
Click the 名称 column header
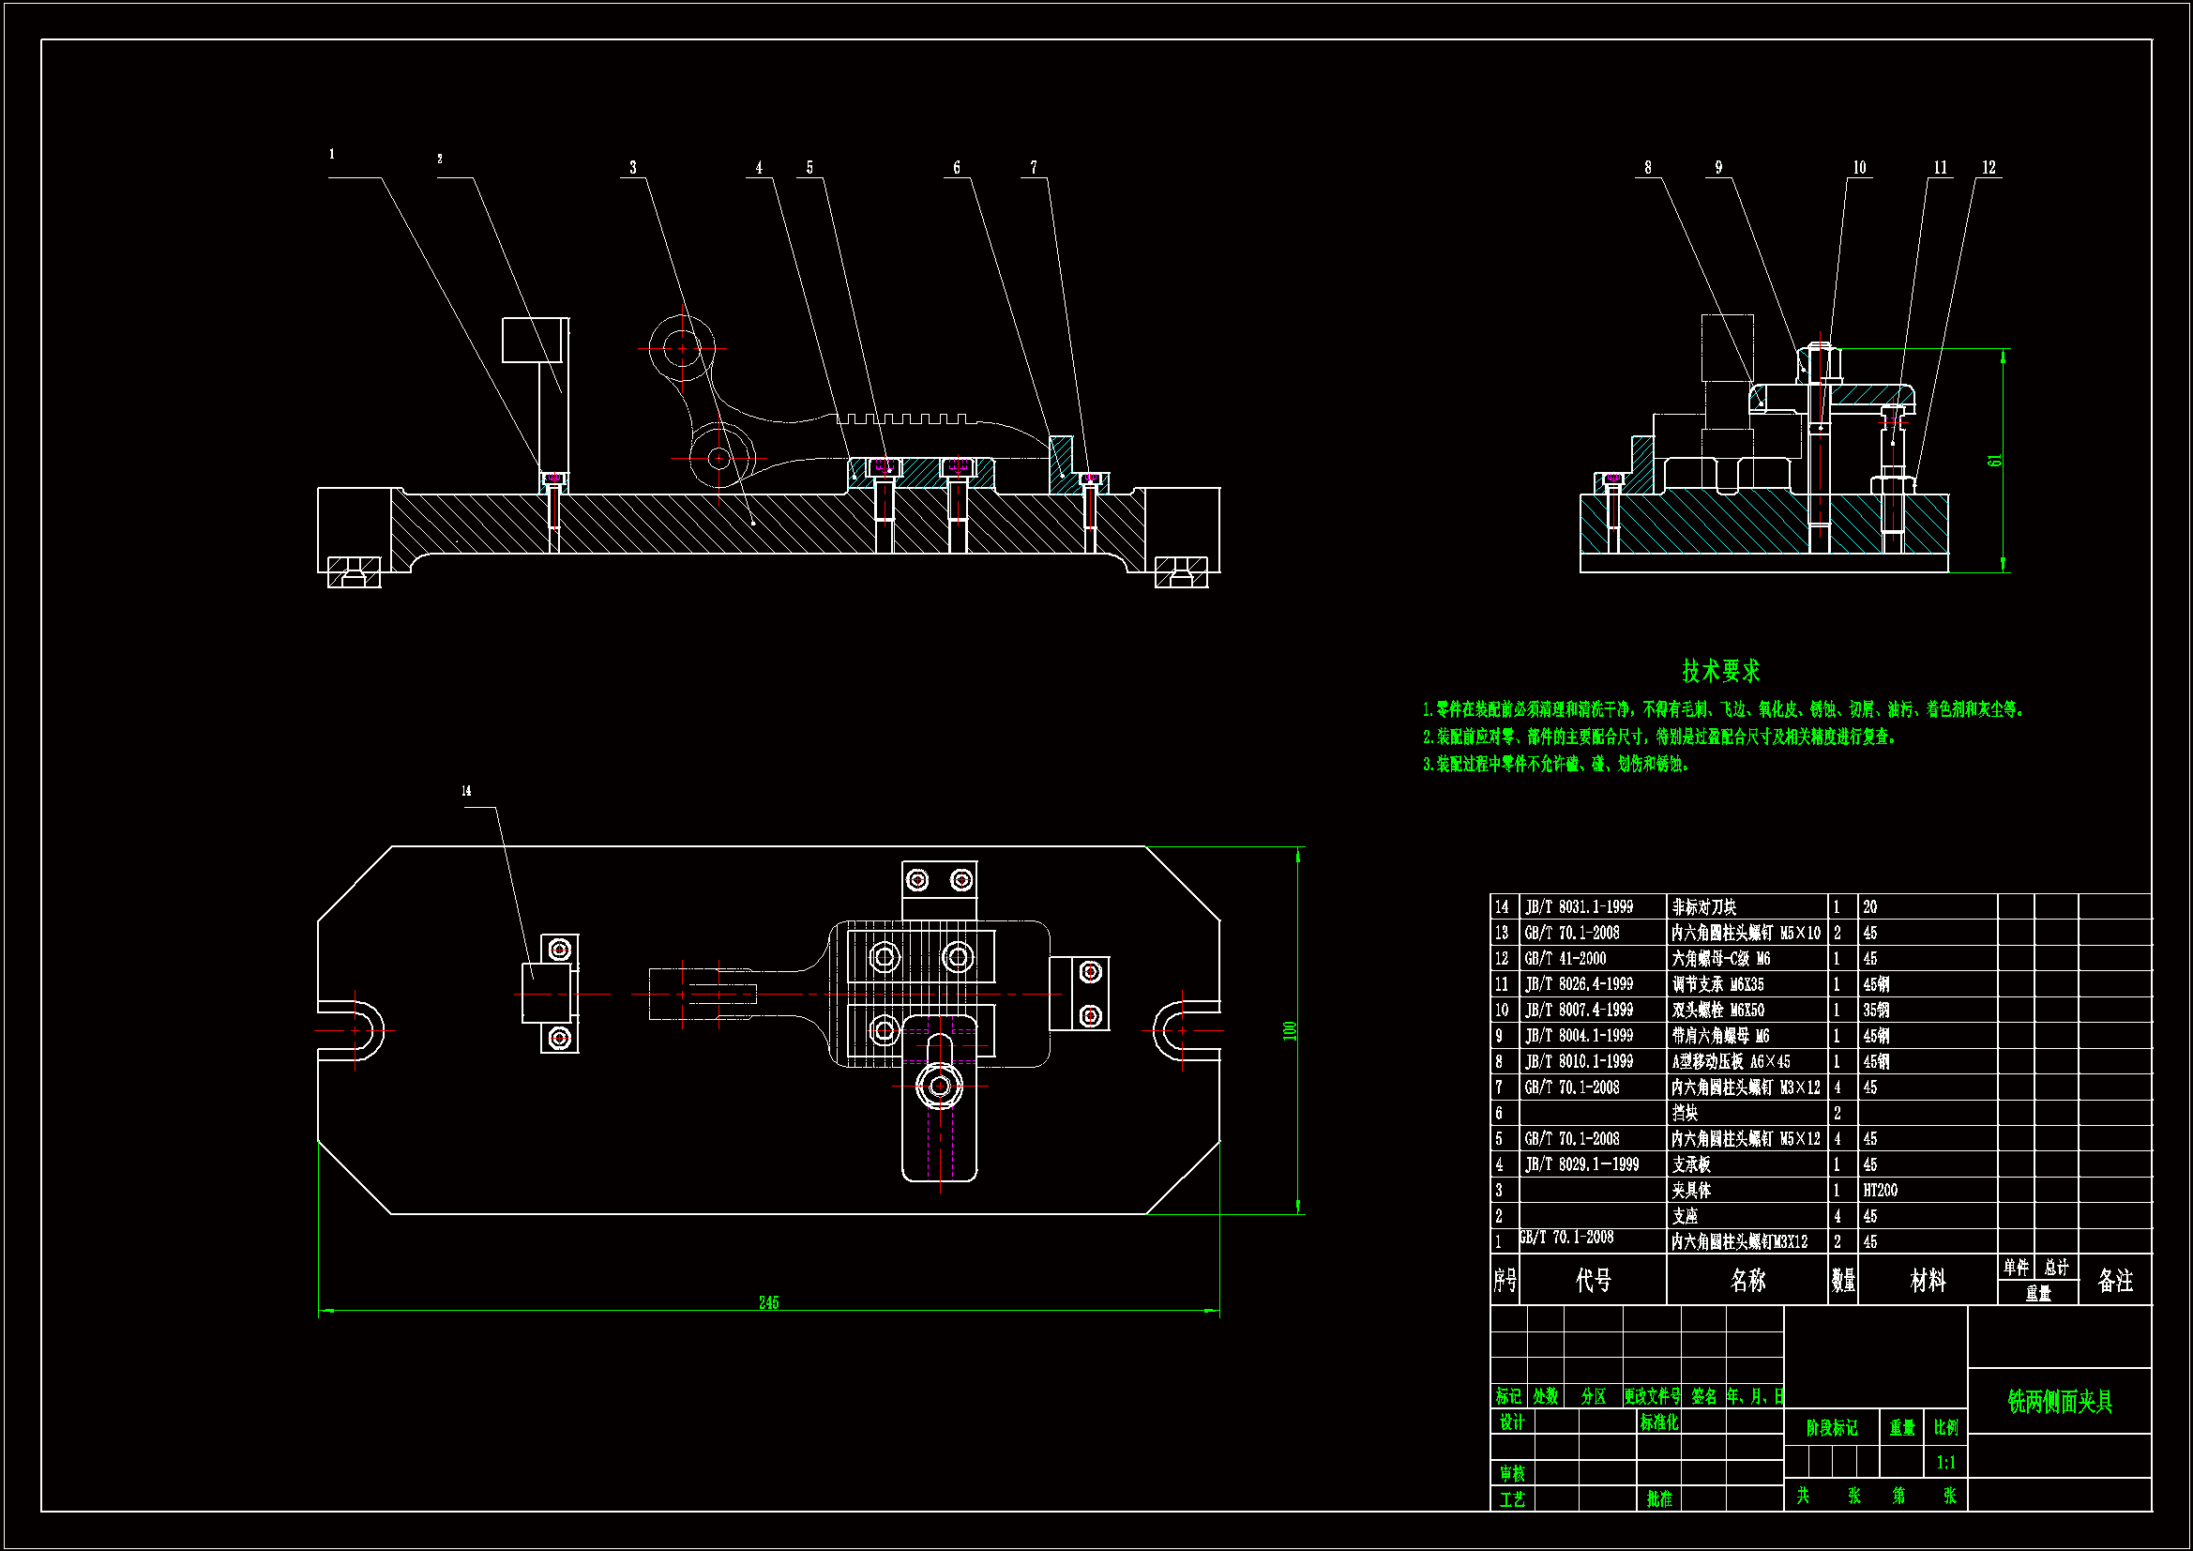pos(1747,1280)
